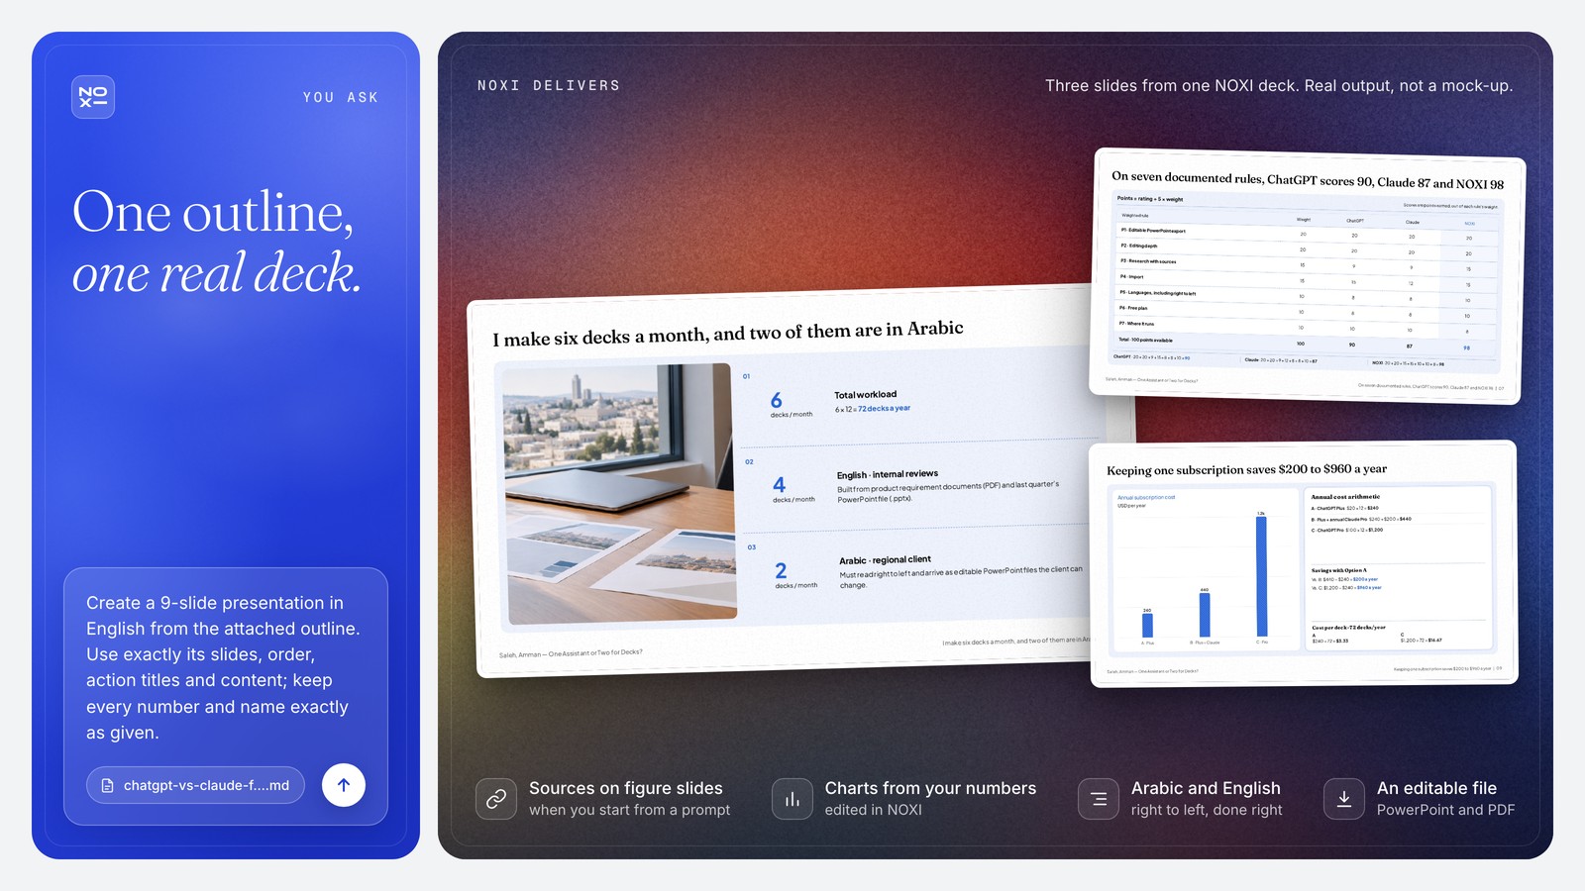Click the 'NOXI DELIVERS' label

[549, 86]
